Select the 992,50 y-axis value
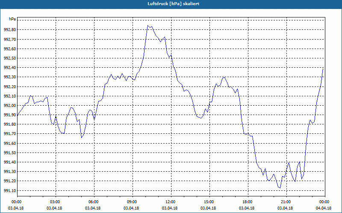This screenshot has width=342, height=213. 10,58
